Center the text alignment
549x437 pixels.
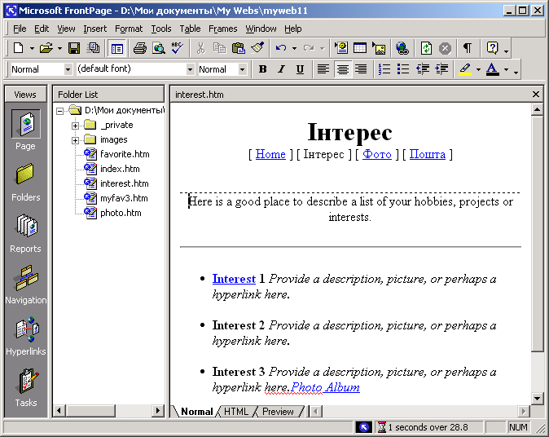(342, 69)
